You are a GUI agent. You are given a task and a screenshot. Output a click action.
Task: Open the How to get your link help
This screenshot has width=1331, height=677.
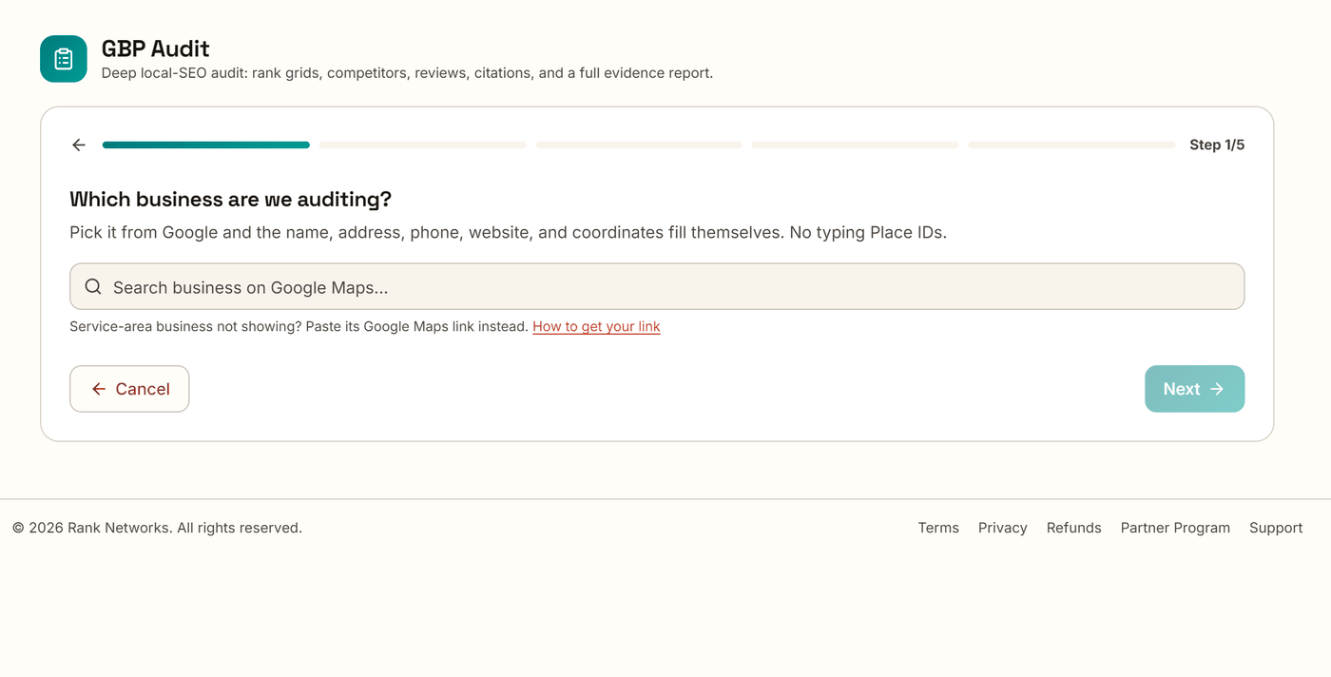tap(596, 326)
